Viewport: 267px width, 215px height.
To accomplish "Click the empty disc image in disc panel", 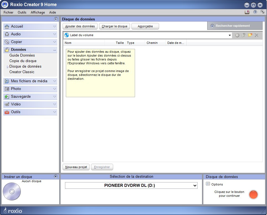I will (12, 191).
